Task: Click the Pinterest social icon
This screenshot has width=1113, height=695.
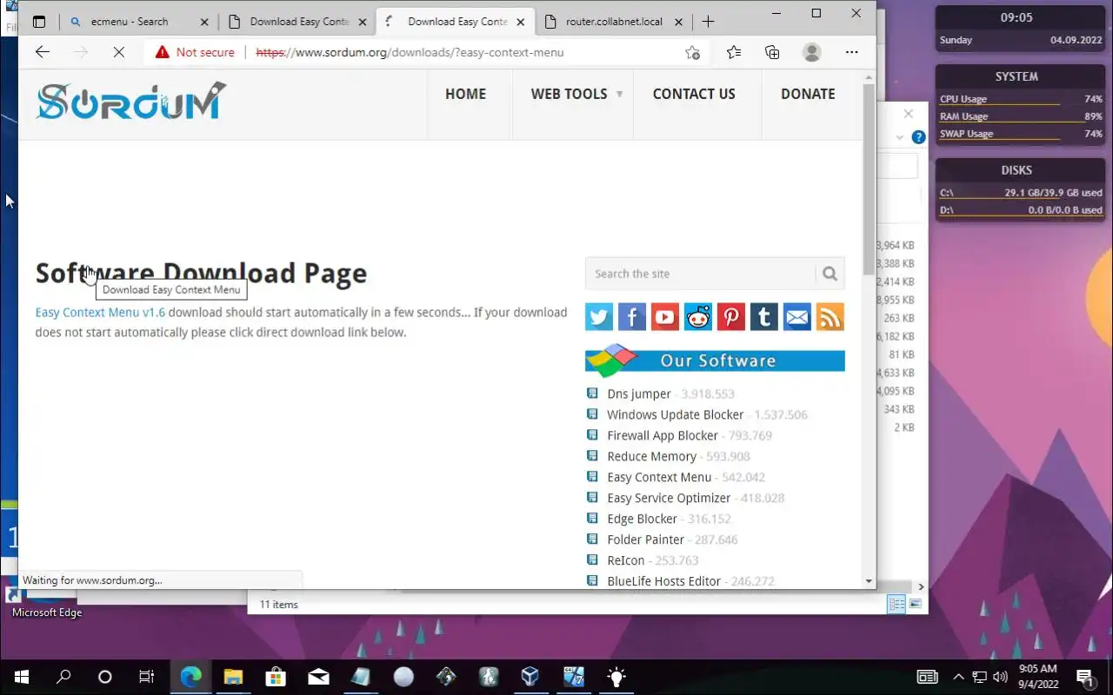Action: click(x=731, y=317)
